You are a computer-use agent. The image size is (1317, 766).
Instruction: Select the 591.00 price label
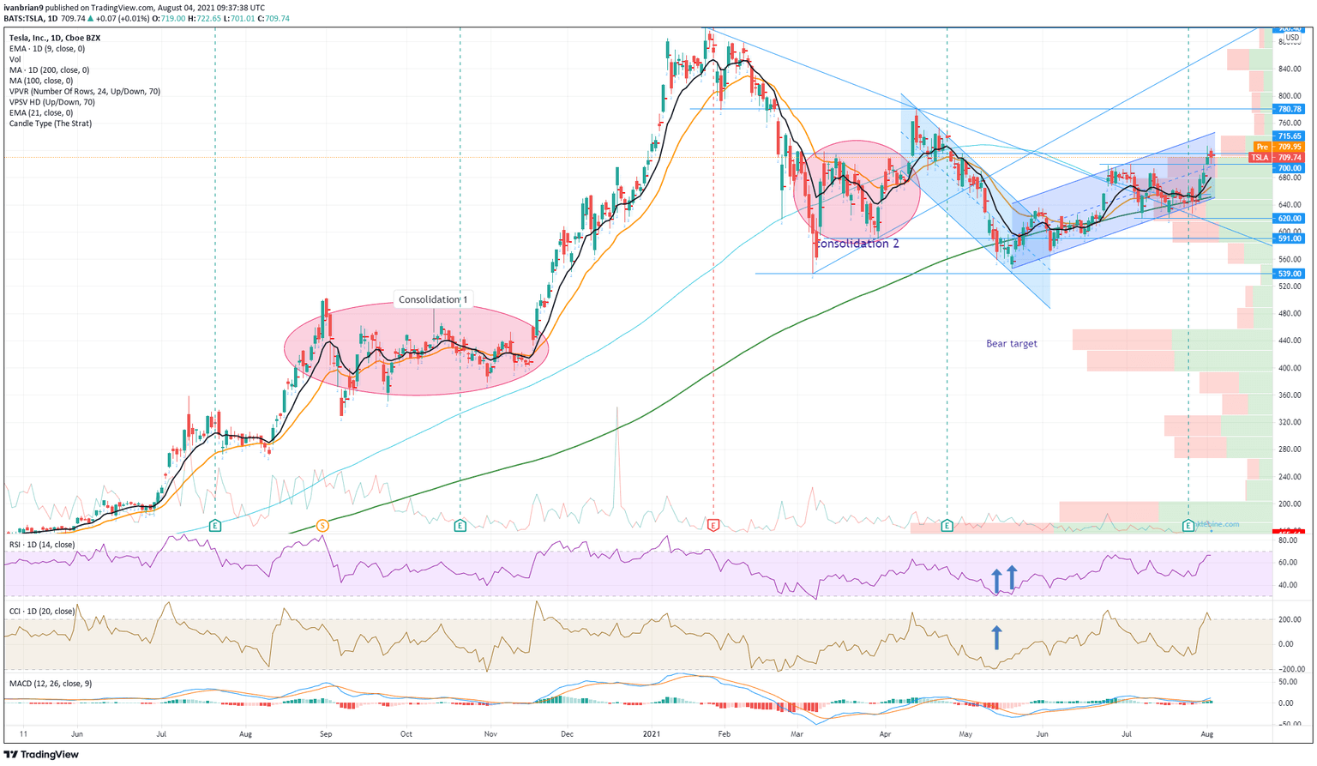1290,238
